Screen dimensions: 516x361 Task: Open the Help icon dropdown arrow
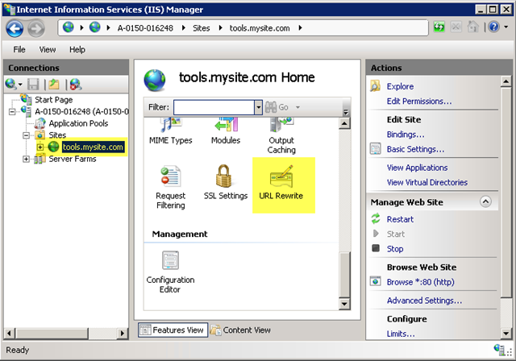point(506,27)
